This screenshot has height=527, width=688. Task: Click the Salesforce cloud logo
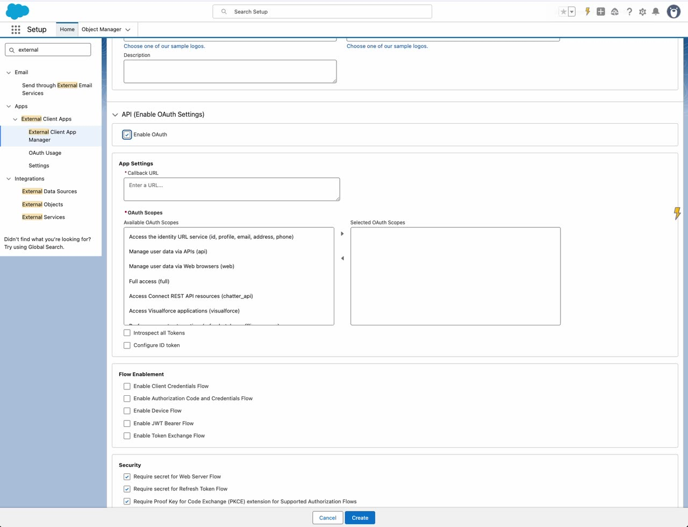pyautogui.click(x=17, y=11)
